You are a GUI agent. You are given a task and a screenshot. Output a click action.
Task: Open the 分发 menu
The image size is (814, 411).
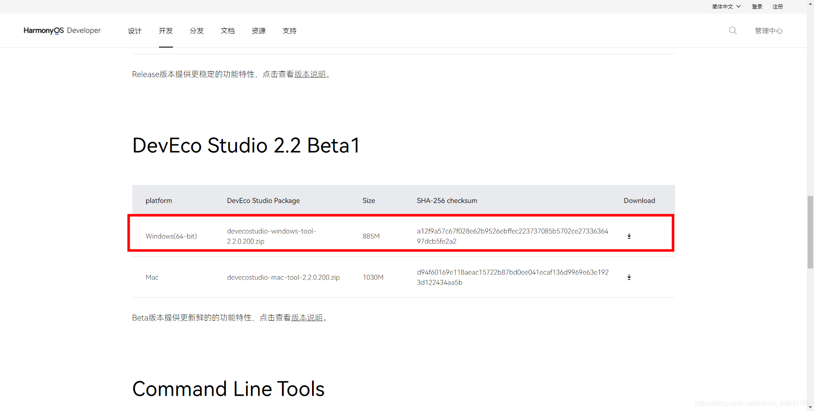[x=197, y=31]
